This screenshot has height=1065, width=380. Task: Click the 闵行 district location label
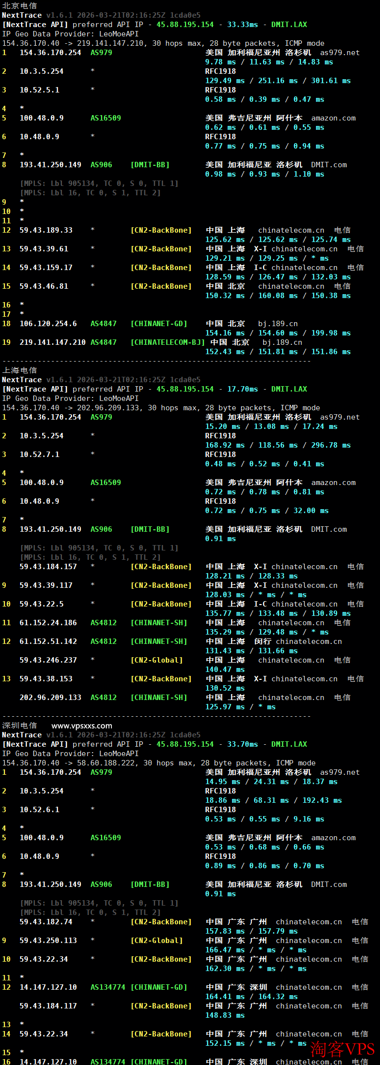pos(263,641)
